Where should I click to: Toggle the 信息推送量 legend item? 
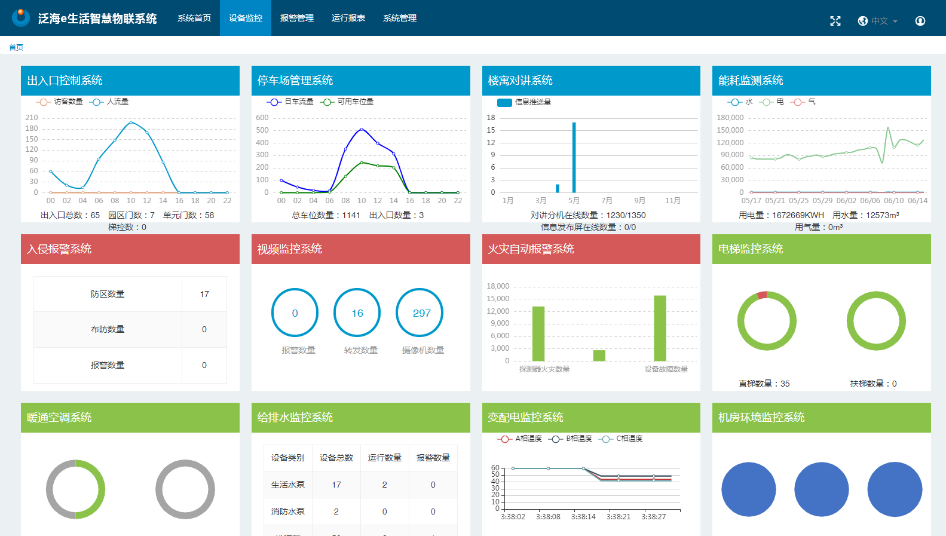click(x=525, y=102)
